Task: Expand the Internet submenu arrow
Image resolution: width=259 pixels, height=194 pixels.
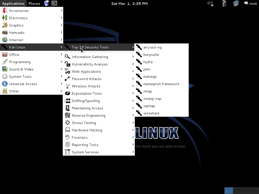Action: 61,40
